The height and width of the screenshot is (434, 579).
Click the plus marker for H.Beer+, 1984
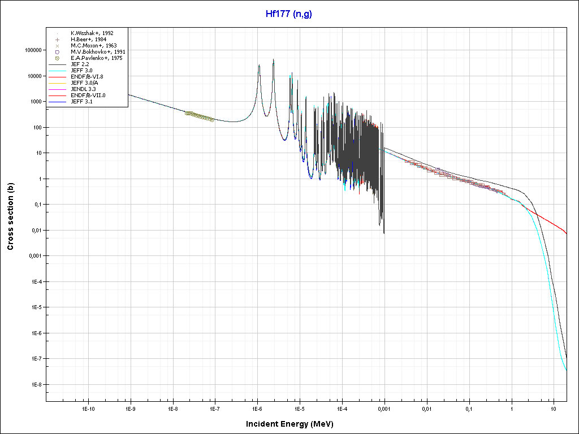click(x=58, y=40)
